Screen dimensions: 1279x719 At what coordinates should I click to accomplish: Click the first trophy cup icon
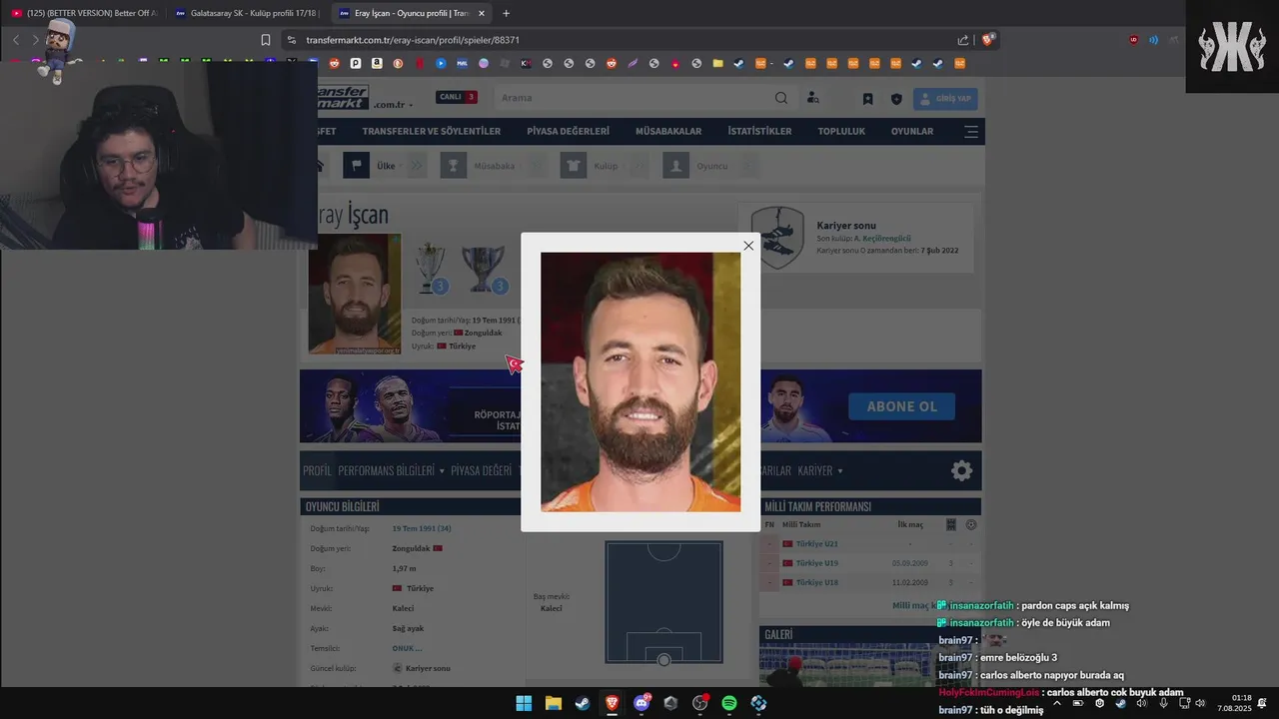coord(431,268)
